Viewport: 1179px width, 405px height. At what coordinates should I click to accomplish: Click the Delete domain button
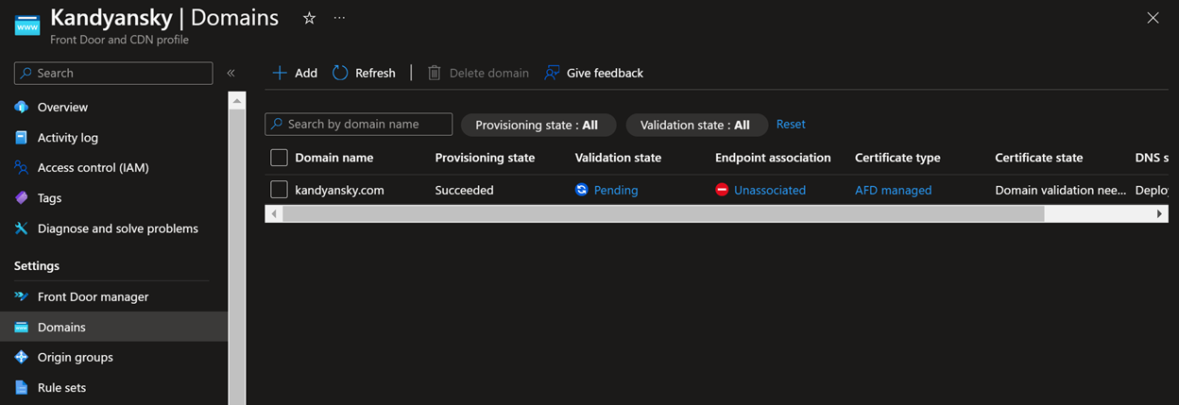tap(478, 73)
